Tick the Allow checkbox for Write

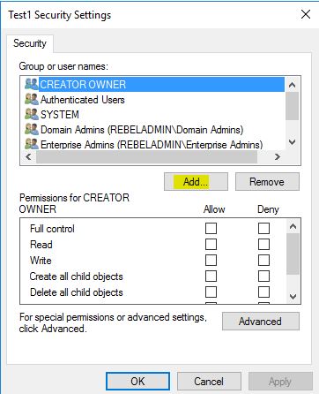pyautogui.click(x=211, y=260)
